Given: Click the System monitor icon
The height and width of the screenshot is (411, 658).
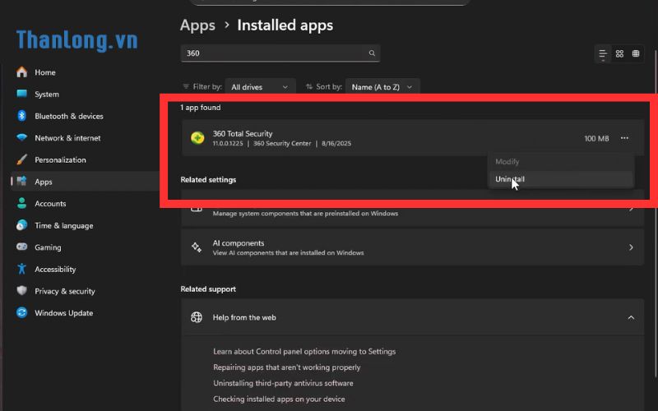Looking at the screenshot, I should (x=22, y=94).
